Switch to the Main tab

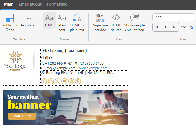[8, 4]
